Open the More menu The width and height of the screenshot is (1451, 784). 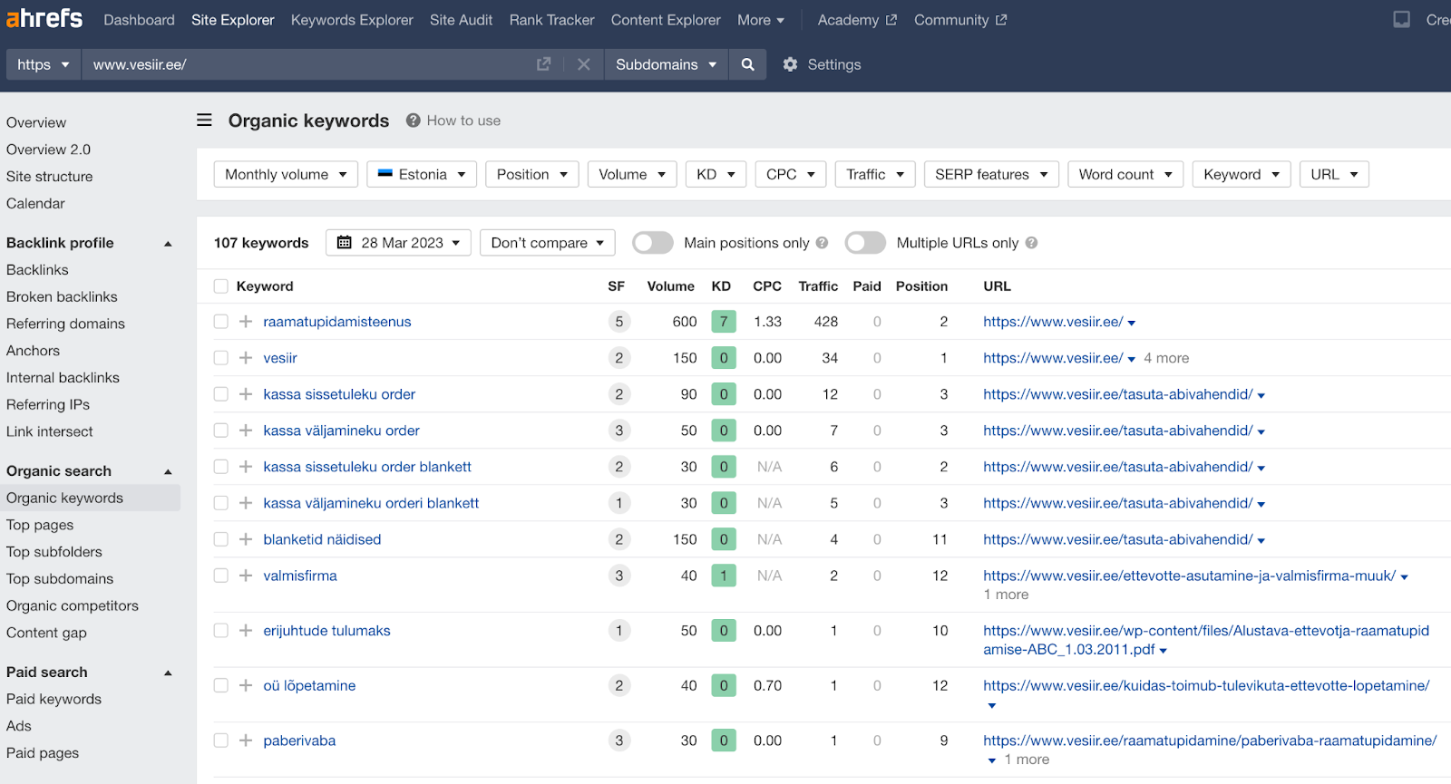(761, 20)
